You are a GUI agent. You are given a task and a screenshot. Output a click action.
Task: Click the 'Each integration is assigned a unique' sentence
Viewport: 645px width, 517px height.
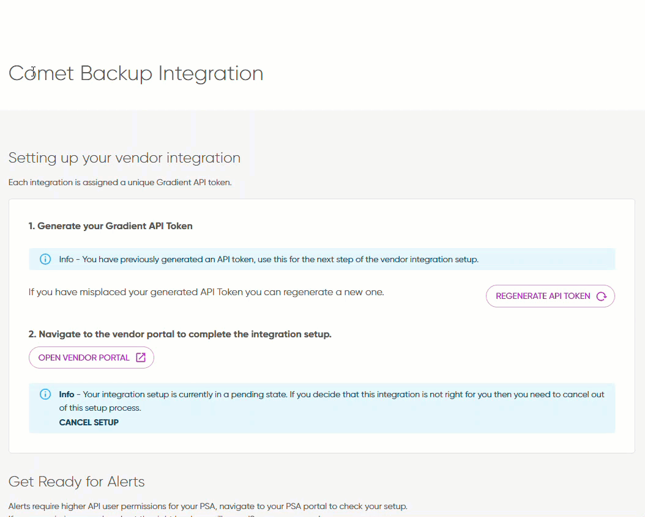[x=120, y=182]
